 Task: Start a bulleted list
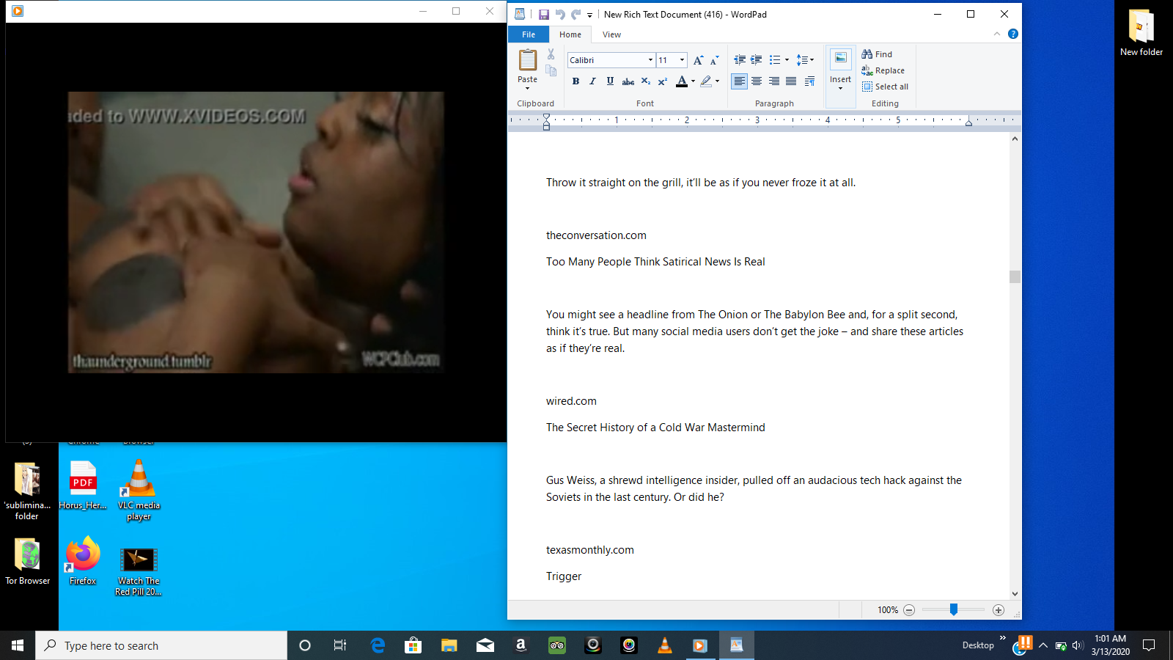click(775, 60)
